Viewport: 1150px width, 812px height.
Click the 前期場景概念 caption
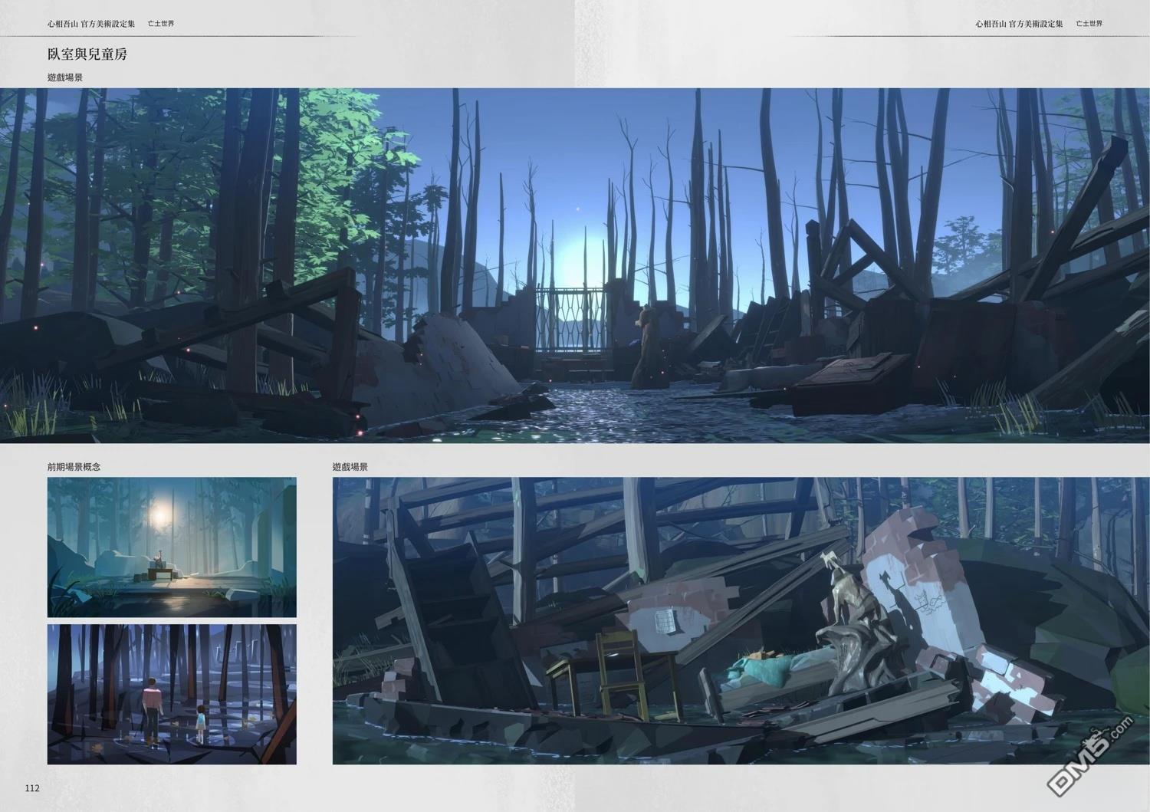click(x=74, y=466)
